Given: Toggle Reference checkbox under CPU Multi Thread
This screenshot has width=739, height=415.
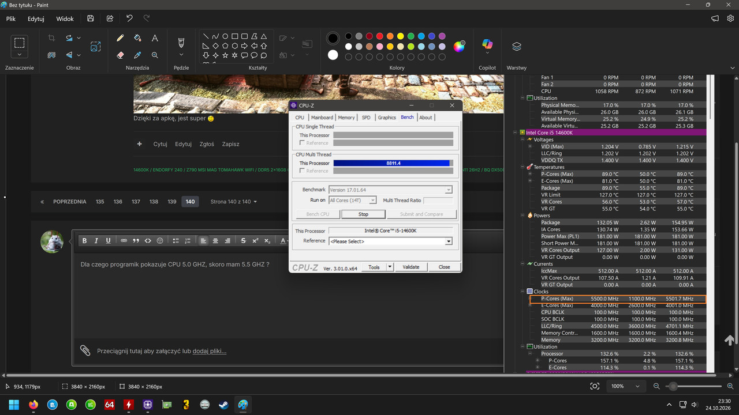Looking at the screenshot, I should point(302,171).
